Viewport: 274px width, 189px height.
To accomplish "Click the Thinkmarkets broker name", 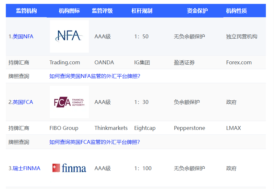I will 111,128.
